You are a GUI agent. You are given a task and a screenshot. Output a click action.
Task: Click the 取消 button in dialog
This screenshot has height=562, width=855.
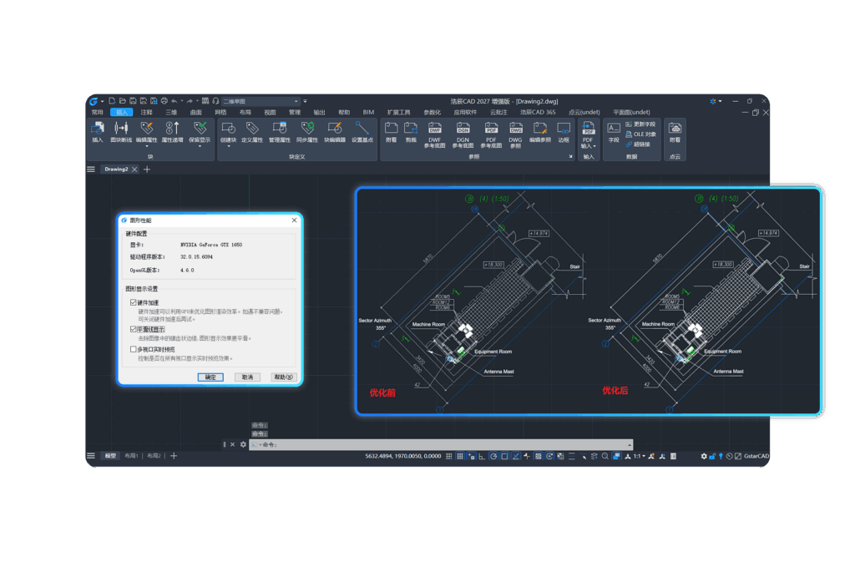[247, 377]
